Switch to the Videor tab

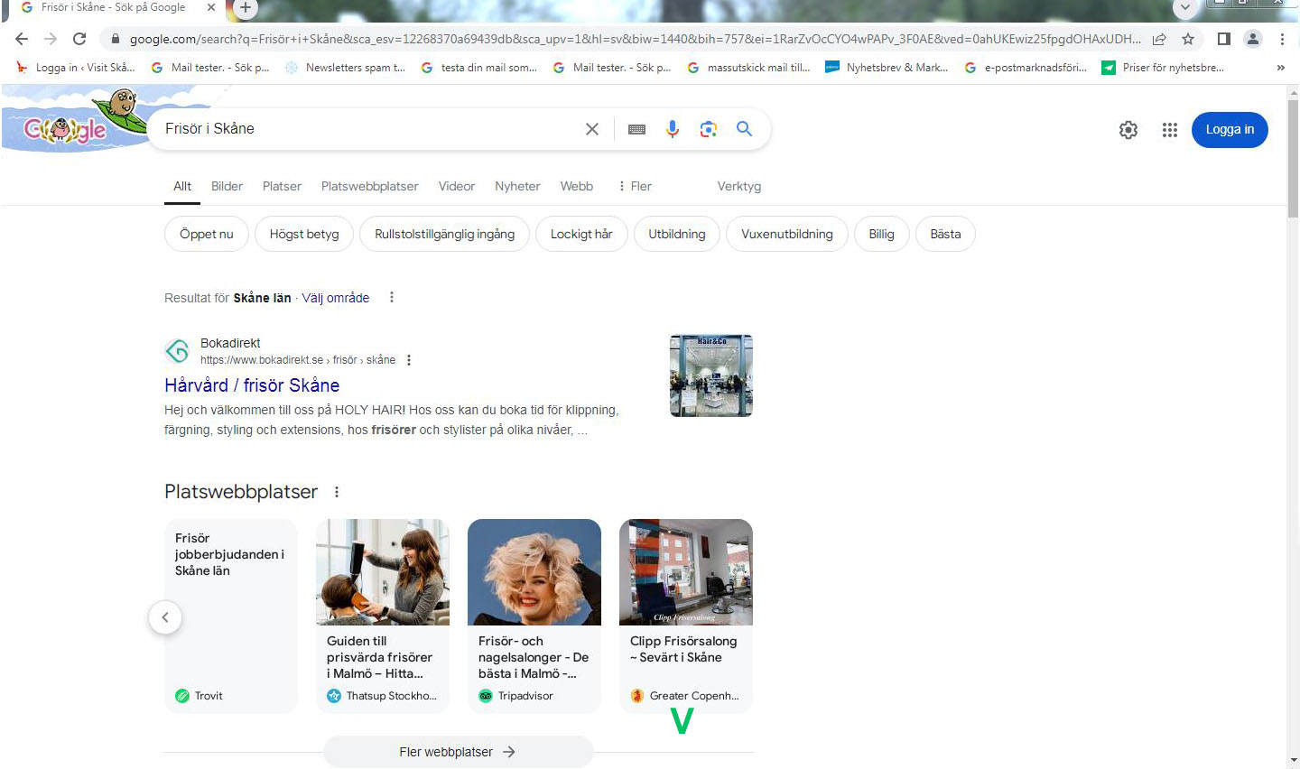click(457, 186)
